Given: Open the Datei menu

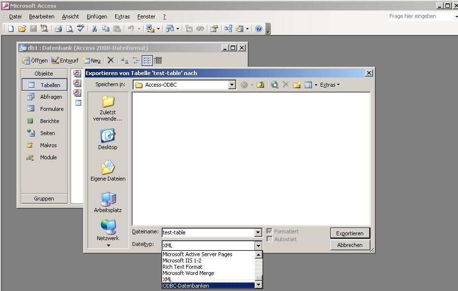Looking at the screenshot, I should [x=15, y=16].
